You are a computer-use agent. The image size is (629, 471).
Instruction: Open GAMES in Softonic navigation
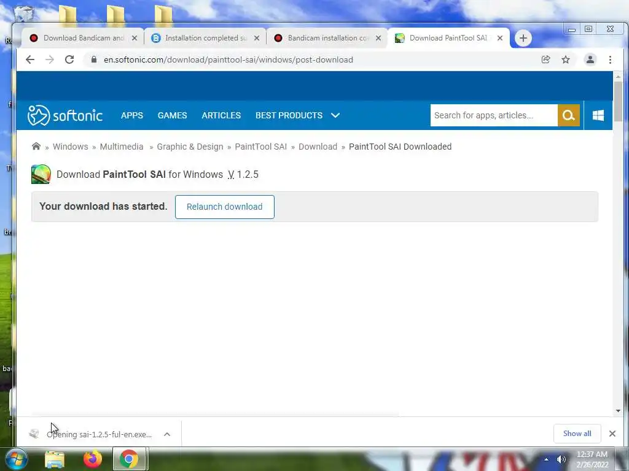click(172, 115)
